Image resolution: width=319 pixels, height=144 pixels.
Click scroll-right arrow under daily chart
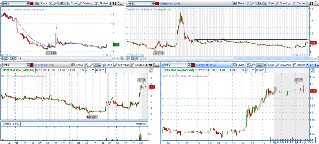coord(118,58)
